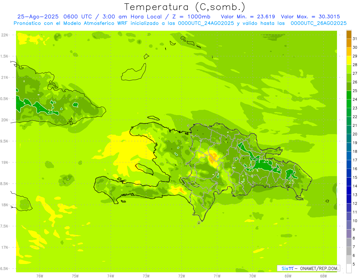Pick the orange swatch between legend 30 and 31
The height and width of the screenshot is (280, 363).
[349, 43]
